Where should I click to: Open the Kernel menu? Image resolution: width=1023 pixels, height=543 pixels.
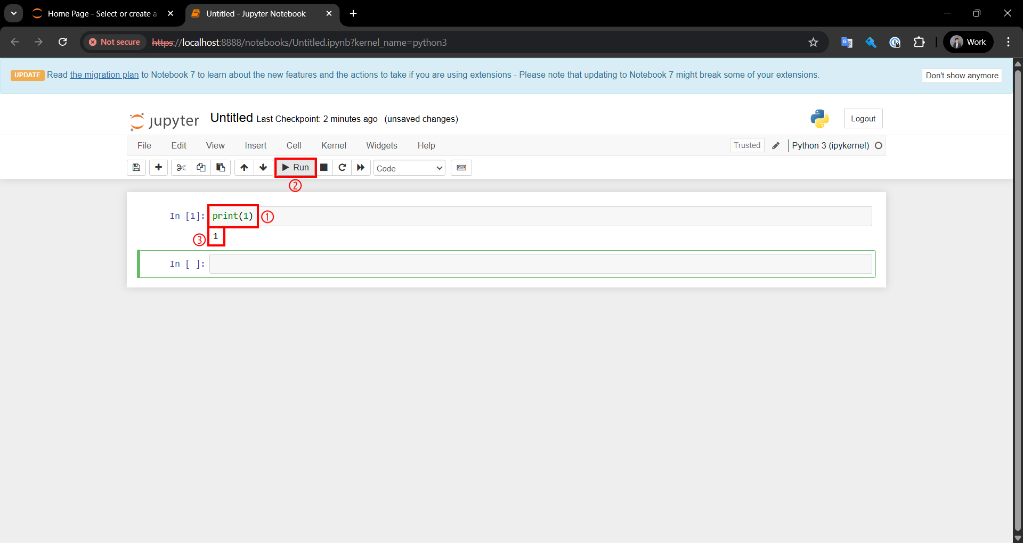pos(334,145)
